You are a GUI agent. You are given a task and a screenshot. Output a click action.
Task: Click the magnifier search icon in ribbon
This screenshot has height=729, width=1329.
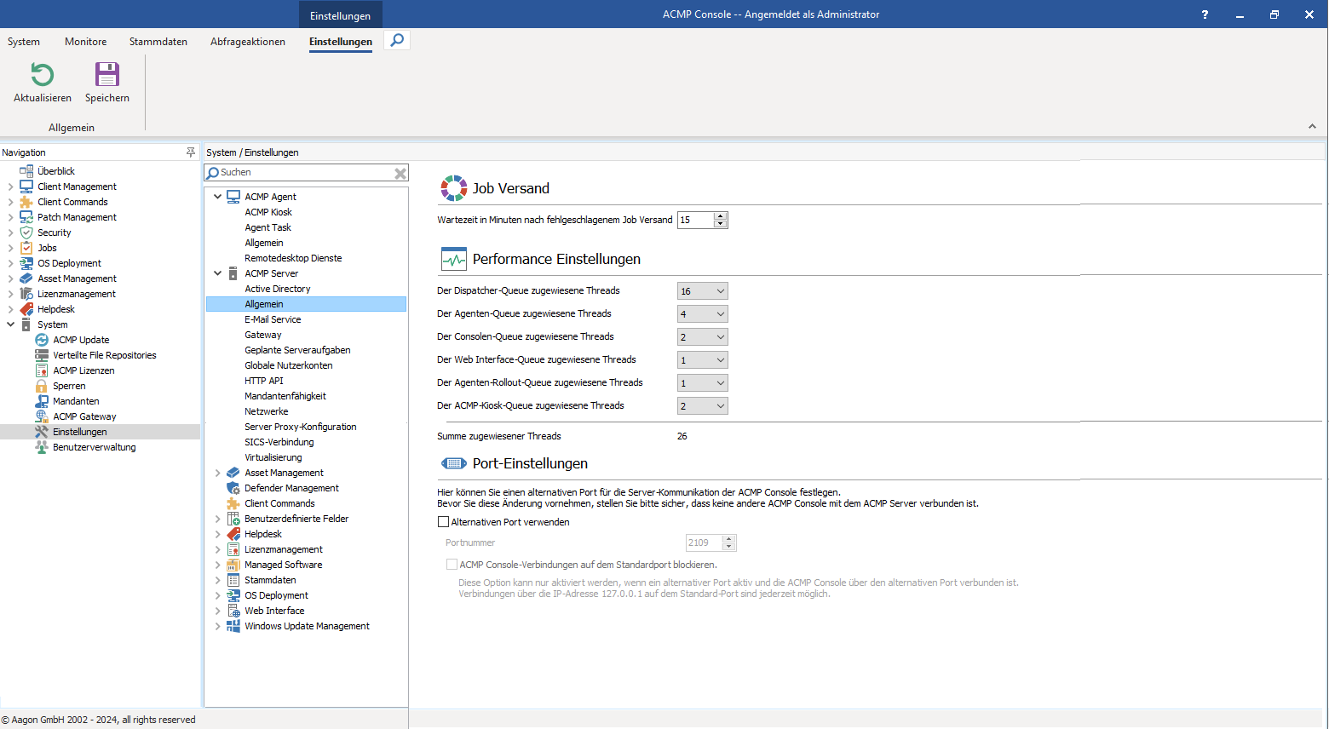pos(395,39)
